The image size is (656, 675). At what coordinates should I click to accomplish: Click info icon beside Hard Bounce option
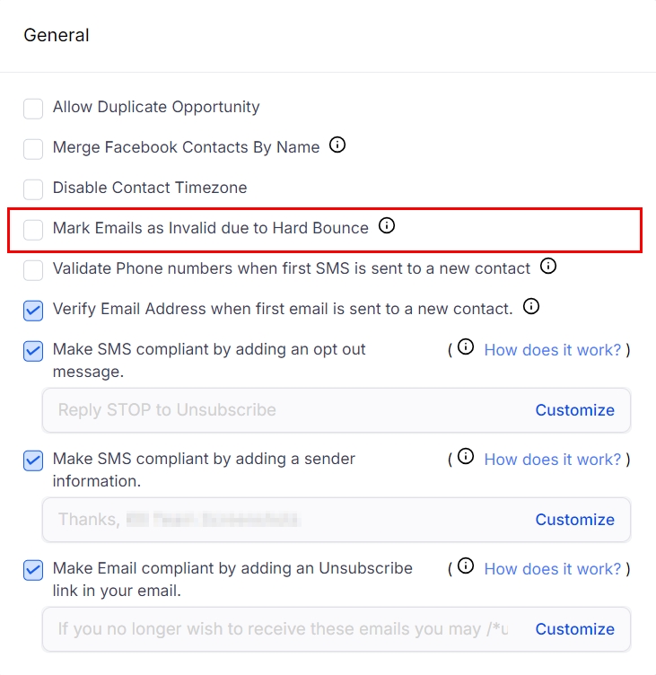pos(387,226)
